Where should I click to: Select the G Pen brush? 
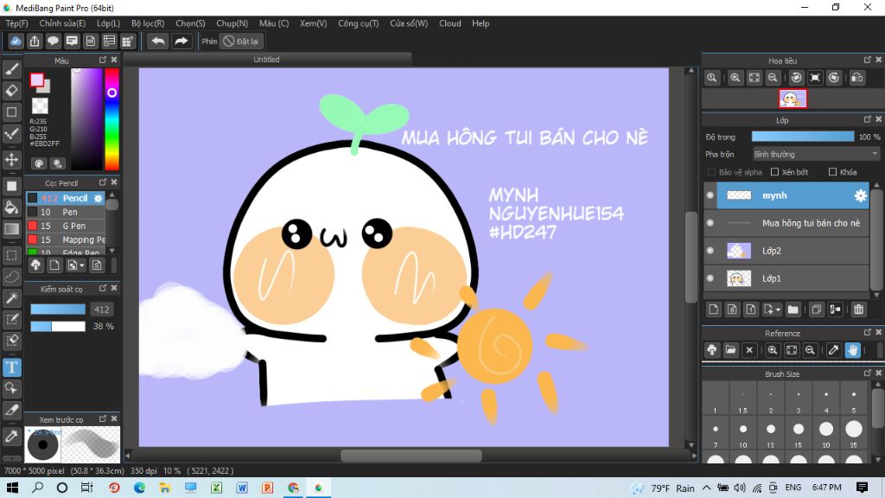click(x=66, y=226)
